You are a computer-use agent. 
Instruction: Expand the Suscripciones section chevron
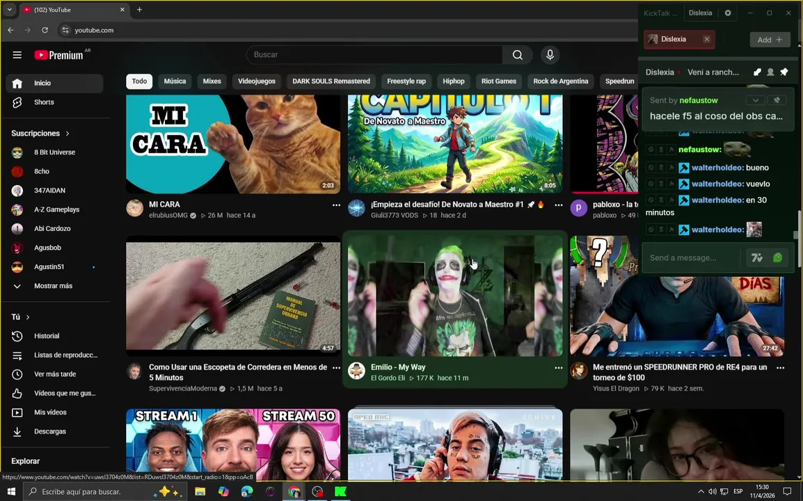pyautogui.click(x=67, y=133)
